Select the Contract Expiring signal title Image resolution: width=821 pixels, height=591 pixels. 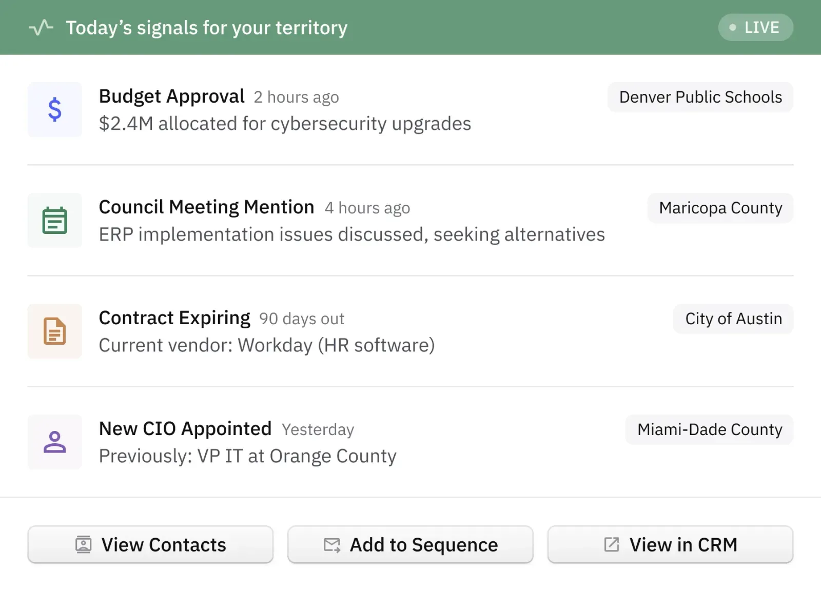(174, 318)
